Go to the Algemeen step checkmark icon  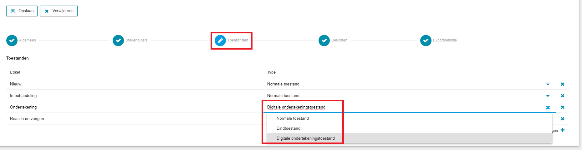tap(12, 40)
